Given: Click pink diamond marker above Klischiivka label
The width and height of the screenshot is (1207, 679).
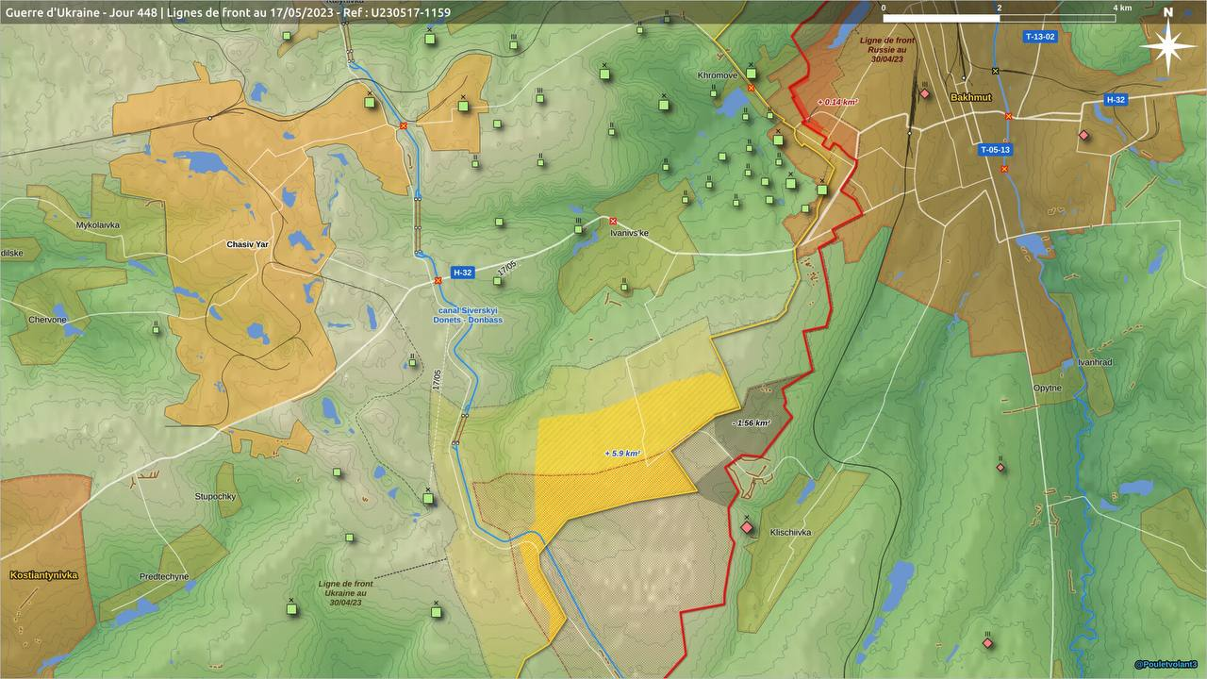Looking at the screenshot, I should tap(747, 527).
